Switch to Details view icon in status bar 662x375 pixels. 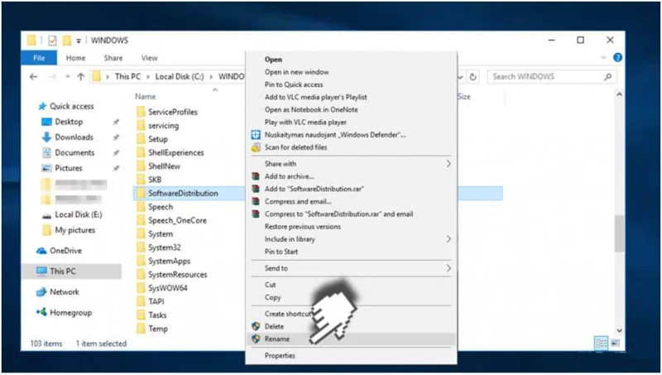point(602,344)
